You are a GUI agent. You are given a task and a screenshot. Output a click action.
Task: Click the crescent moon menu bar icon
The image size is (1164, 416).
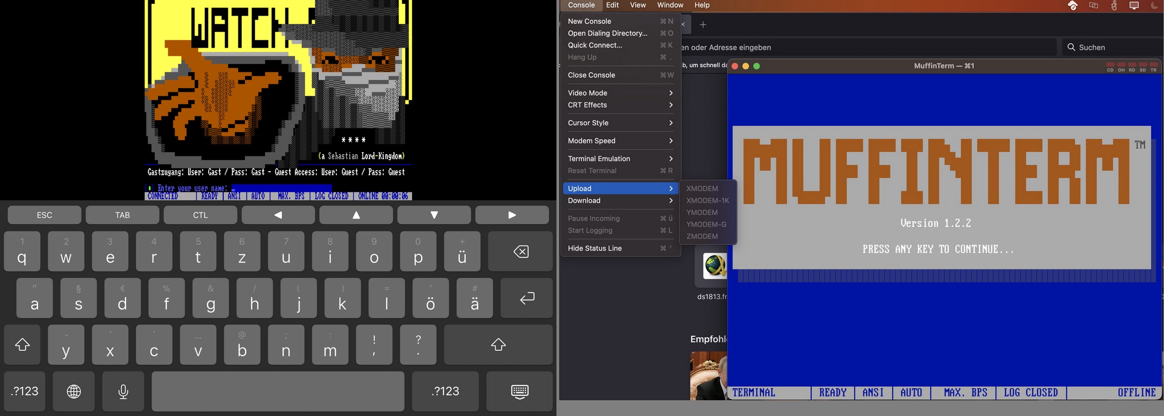click(x=1154, y=5)
